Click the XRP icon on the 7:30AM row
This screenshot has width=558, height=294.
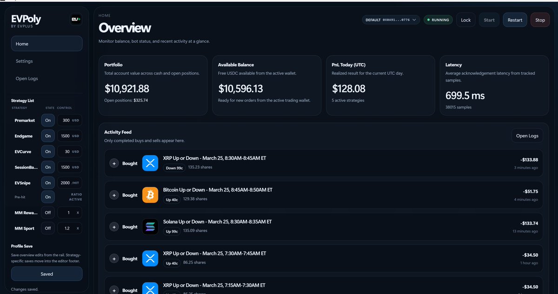click(x=150, y=258)
